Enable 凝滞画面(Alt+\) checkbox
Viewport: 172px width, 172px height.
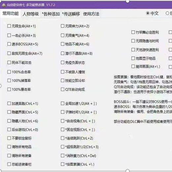(133, 66)
